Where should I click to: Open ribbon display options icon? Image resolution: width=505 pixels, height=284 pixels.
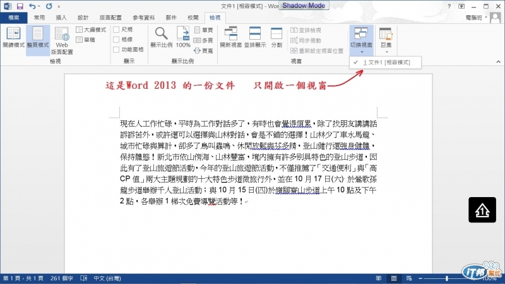pyautogui.click(x=461, y=6)
